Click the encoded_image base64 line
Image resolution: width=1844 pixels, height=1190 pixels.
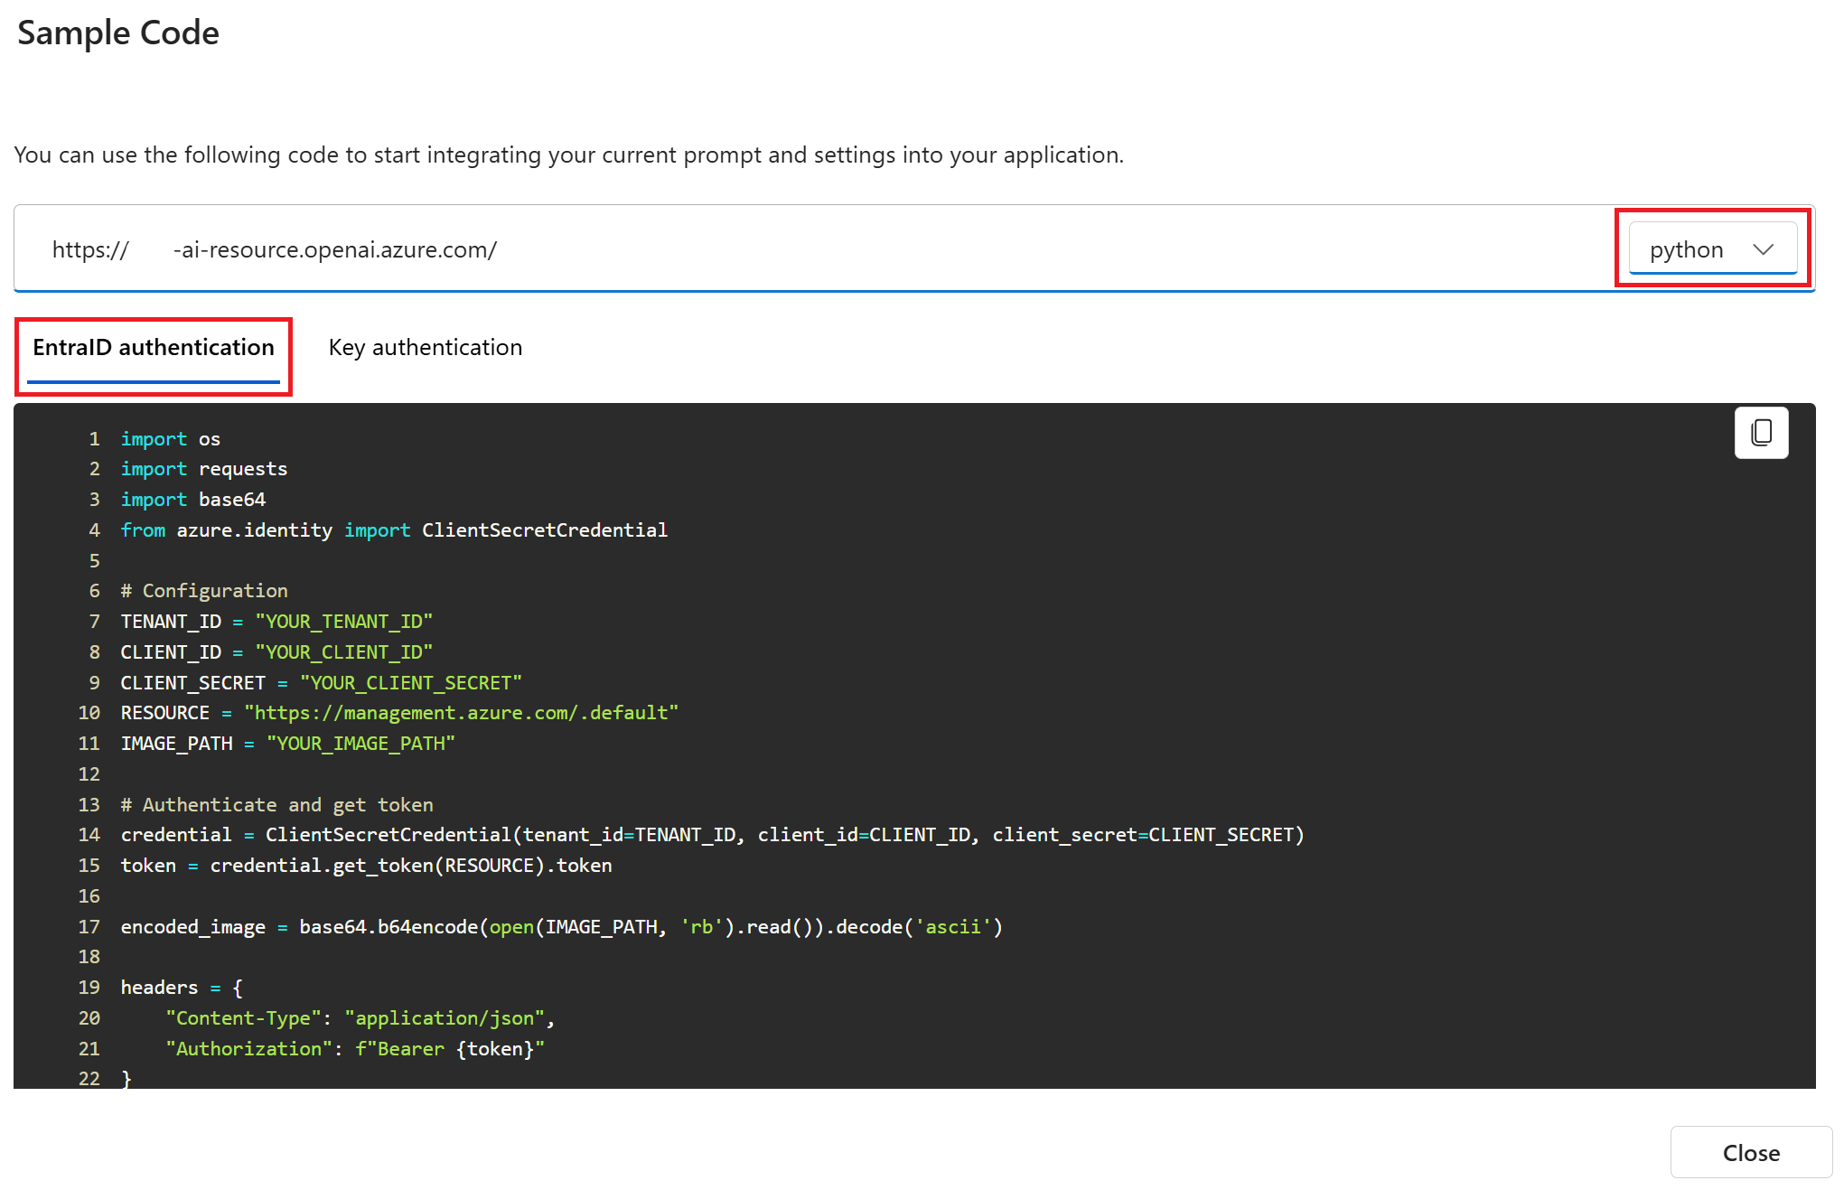click(x=562, y=927)
